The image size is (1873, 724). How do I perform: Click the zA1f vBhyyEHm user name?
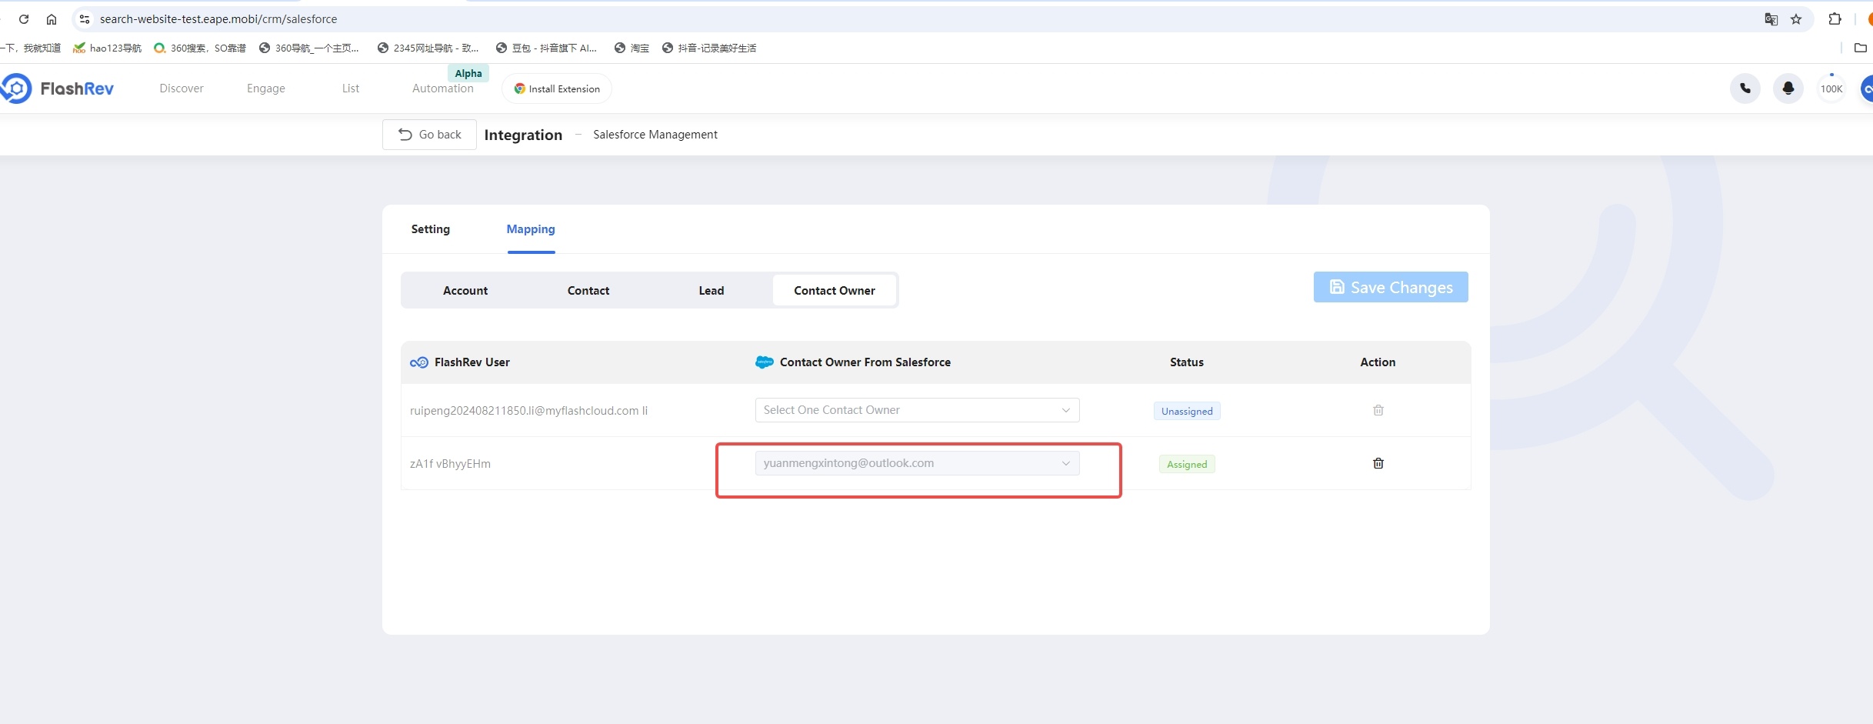point(450,464)
